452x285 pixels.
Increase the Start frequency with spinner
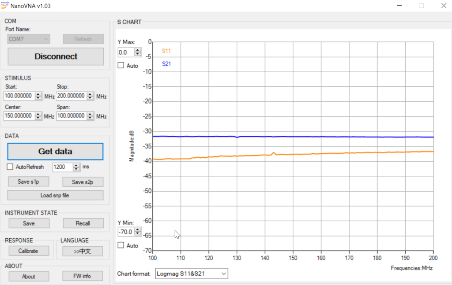[39, 94]
